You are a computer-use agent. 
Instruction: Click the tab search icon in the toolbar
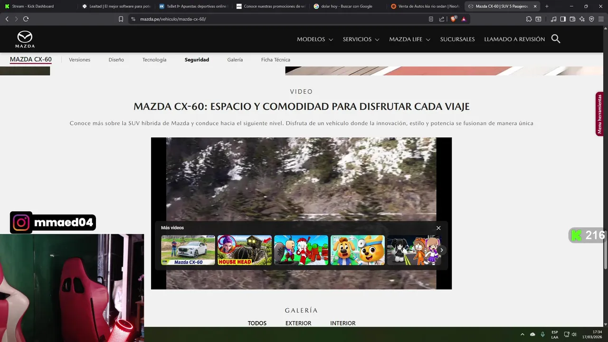[538, 19]
